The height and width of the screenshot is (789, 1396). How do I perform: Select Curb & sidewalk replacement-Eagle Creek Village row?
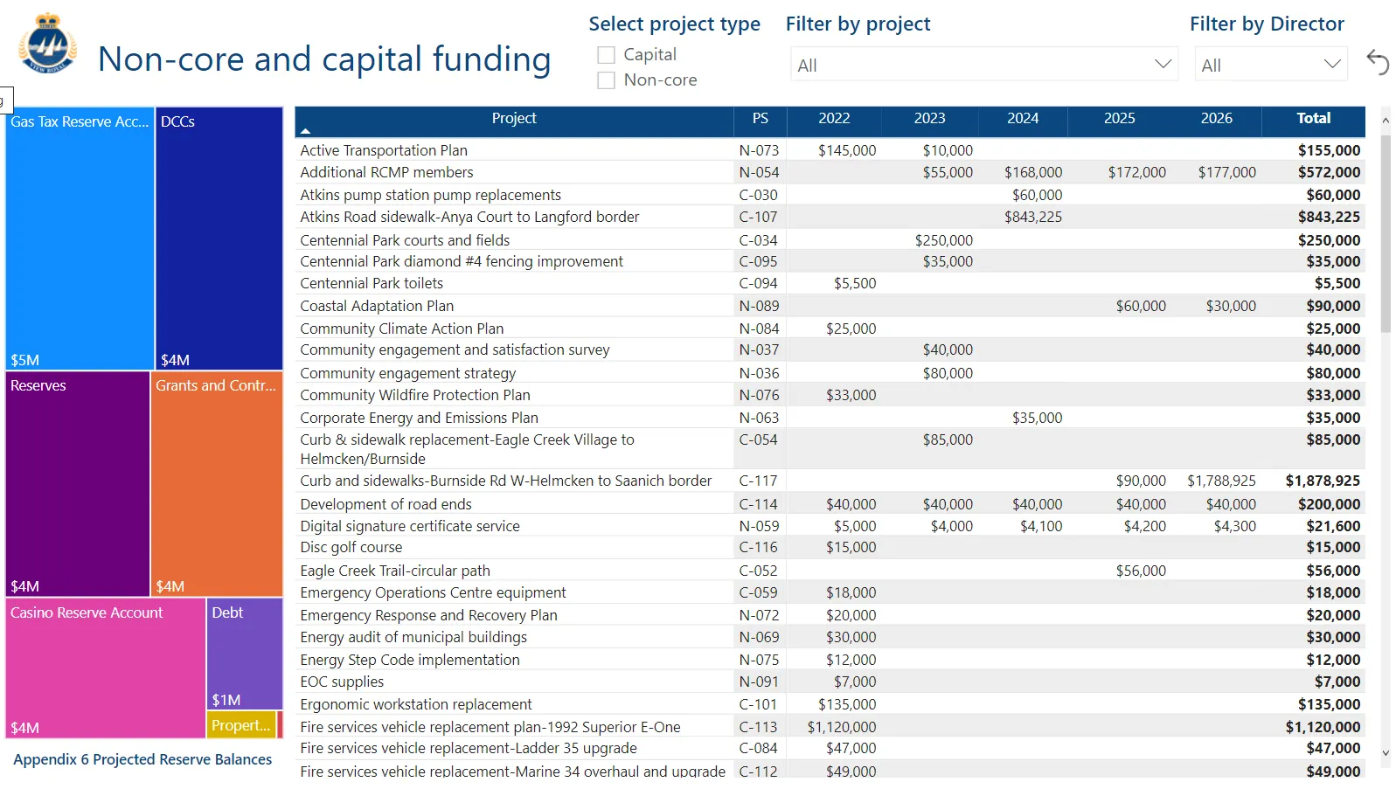coord(830,449)
